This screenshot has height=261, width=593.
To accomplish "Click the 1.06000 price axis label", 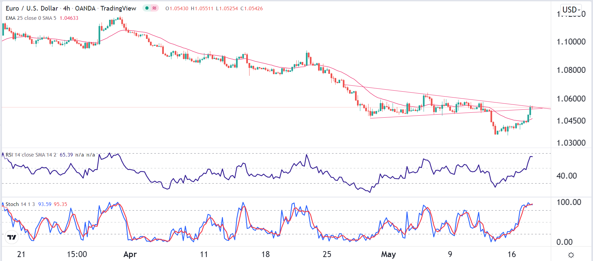I will pyautogui.click(x=571, y=99).
